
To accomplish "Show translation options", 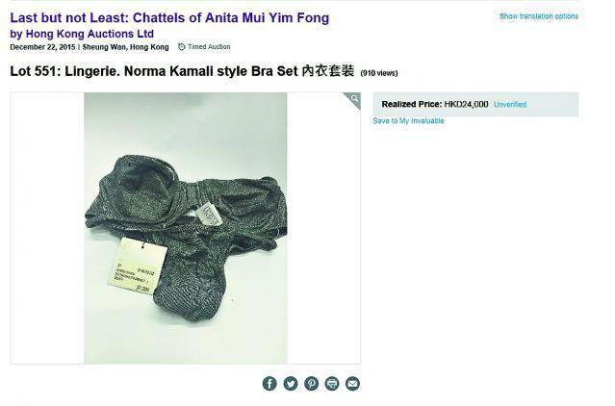I will pos(539,16).
